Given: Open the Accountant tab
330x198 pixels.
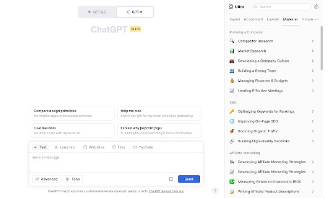Looking at the screenshot, I should 253,19.
